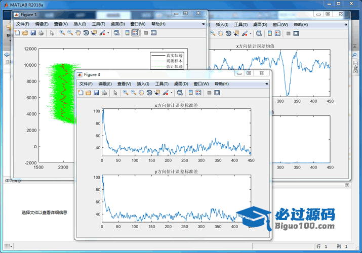Open Brush dropdown arrow in Figure 1 toolbar
The width and height of the screenshot is (362, 253).
click(x=108, y=33)
